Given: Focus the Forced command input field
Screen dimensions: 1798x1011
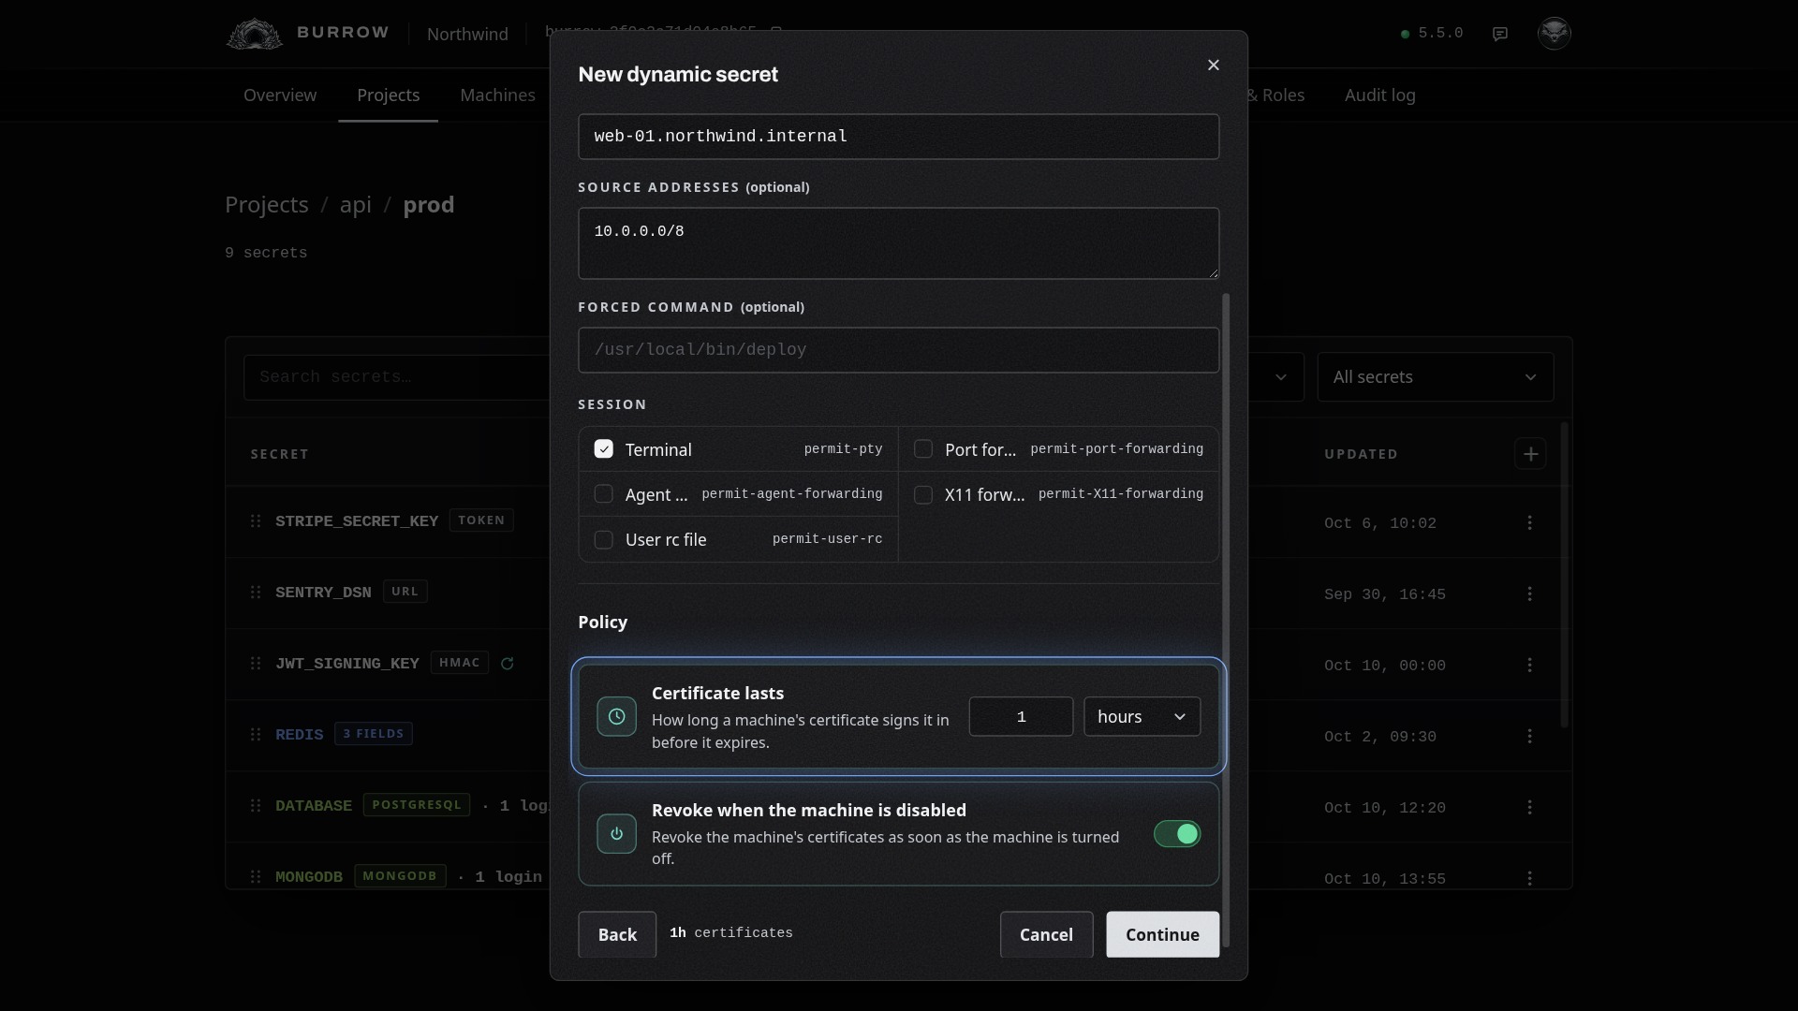Looking at the screenshot, I should coord(899,350).
